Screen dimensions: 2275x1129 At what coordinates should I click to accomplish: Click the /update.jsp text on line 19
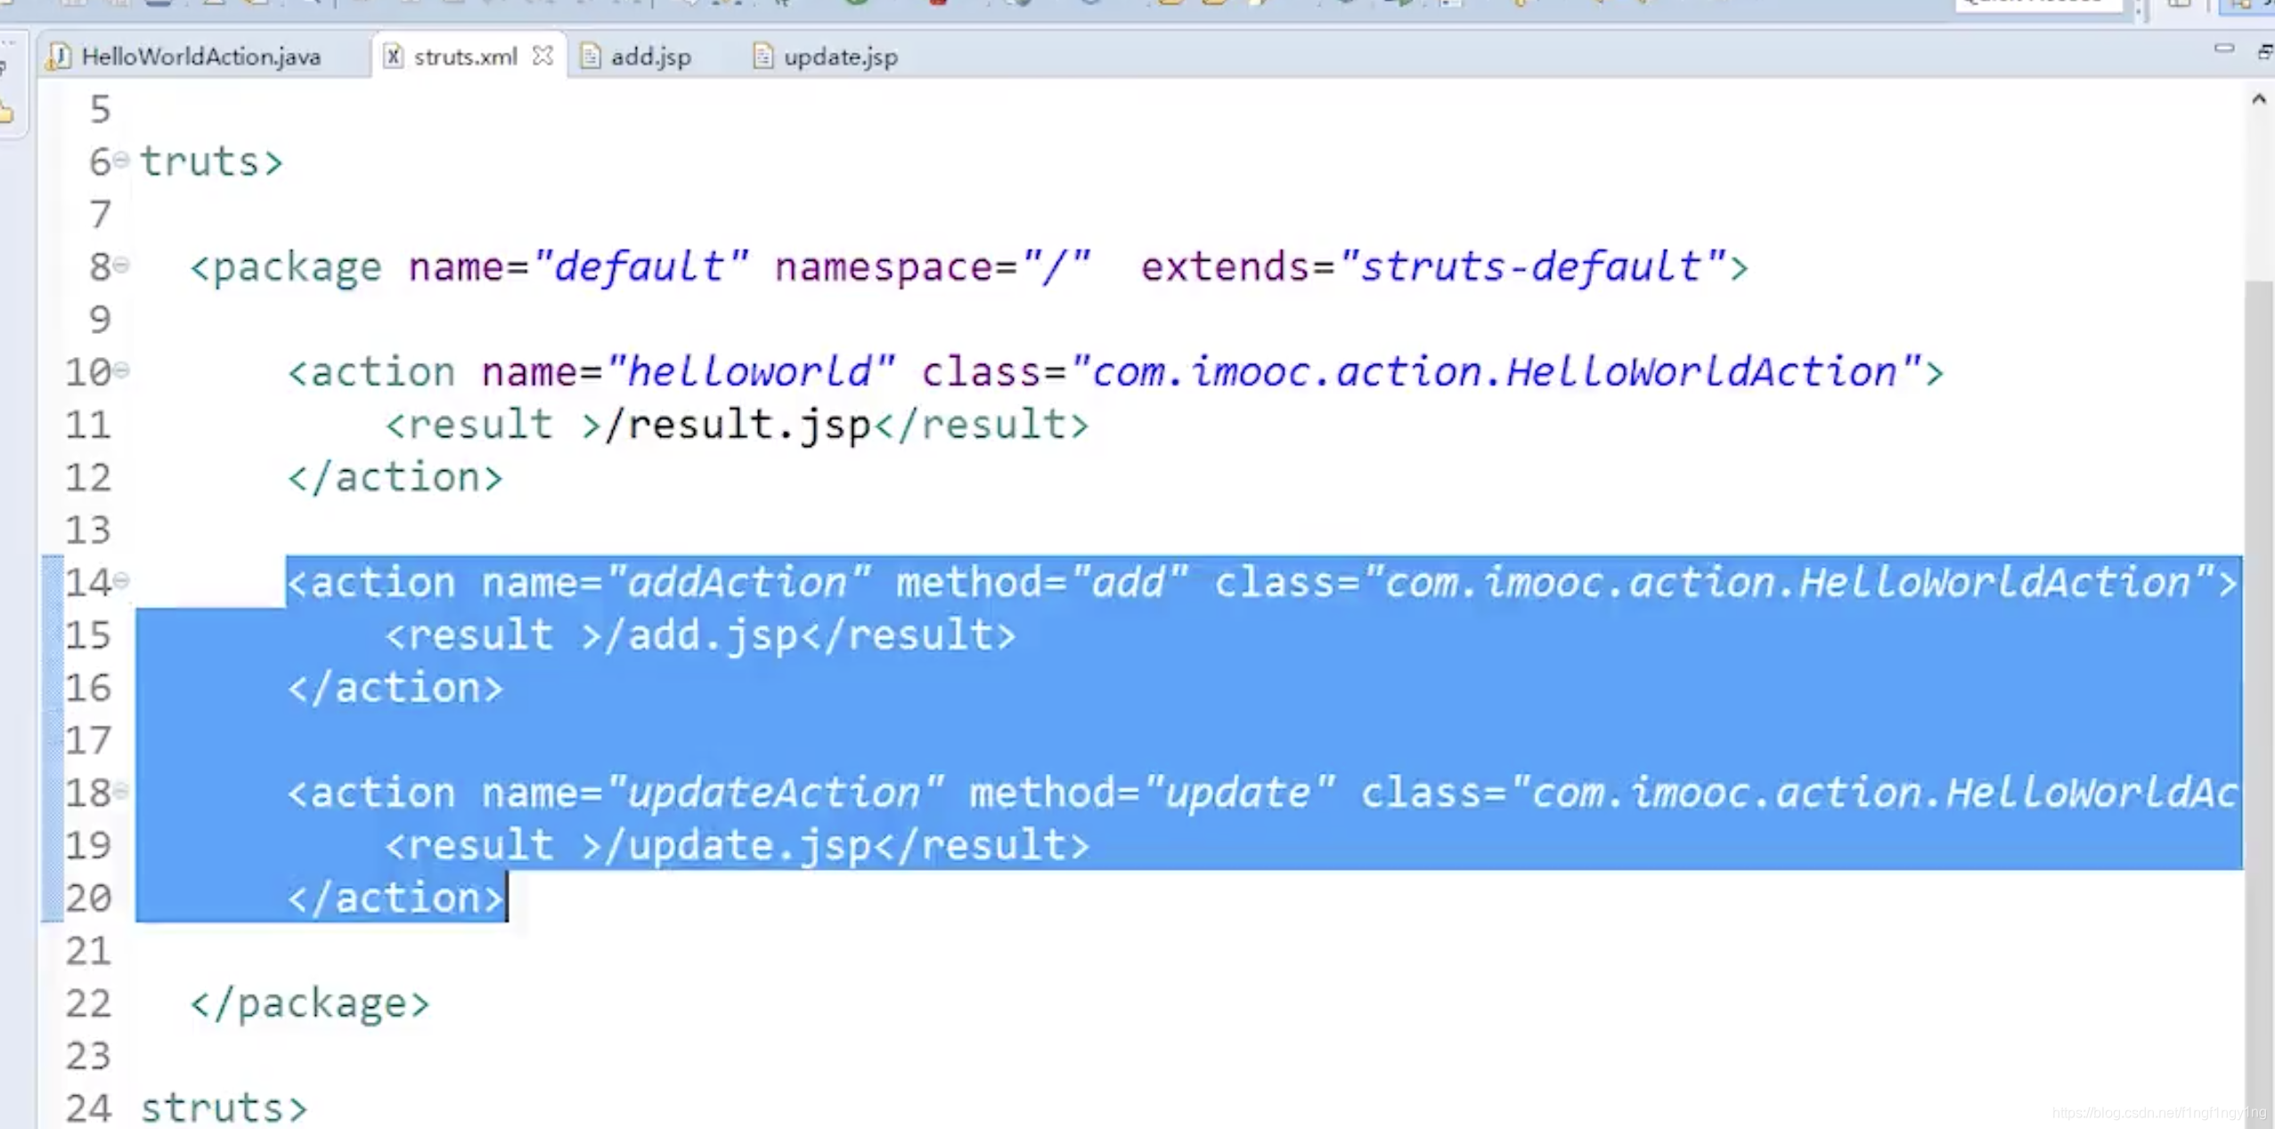point(738,847)
